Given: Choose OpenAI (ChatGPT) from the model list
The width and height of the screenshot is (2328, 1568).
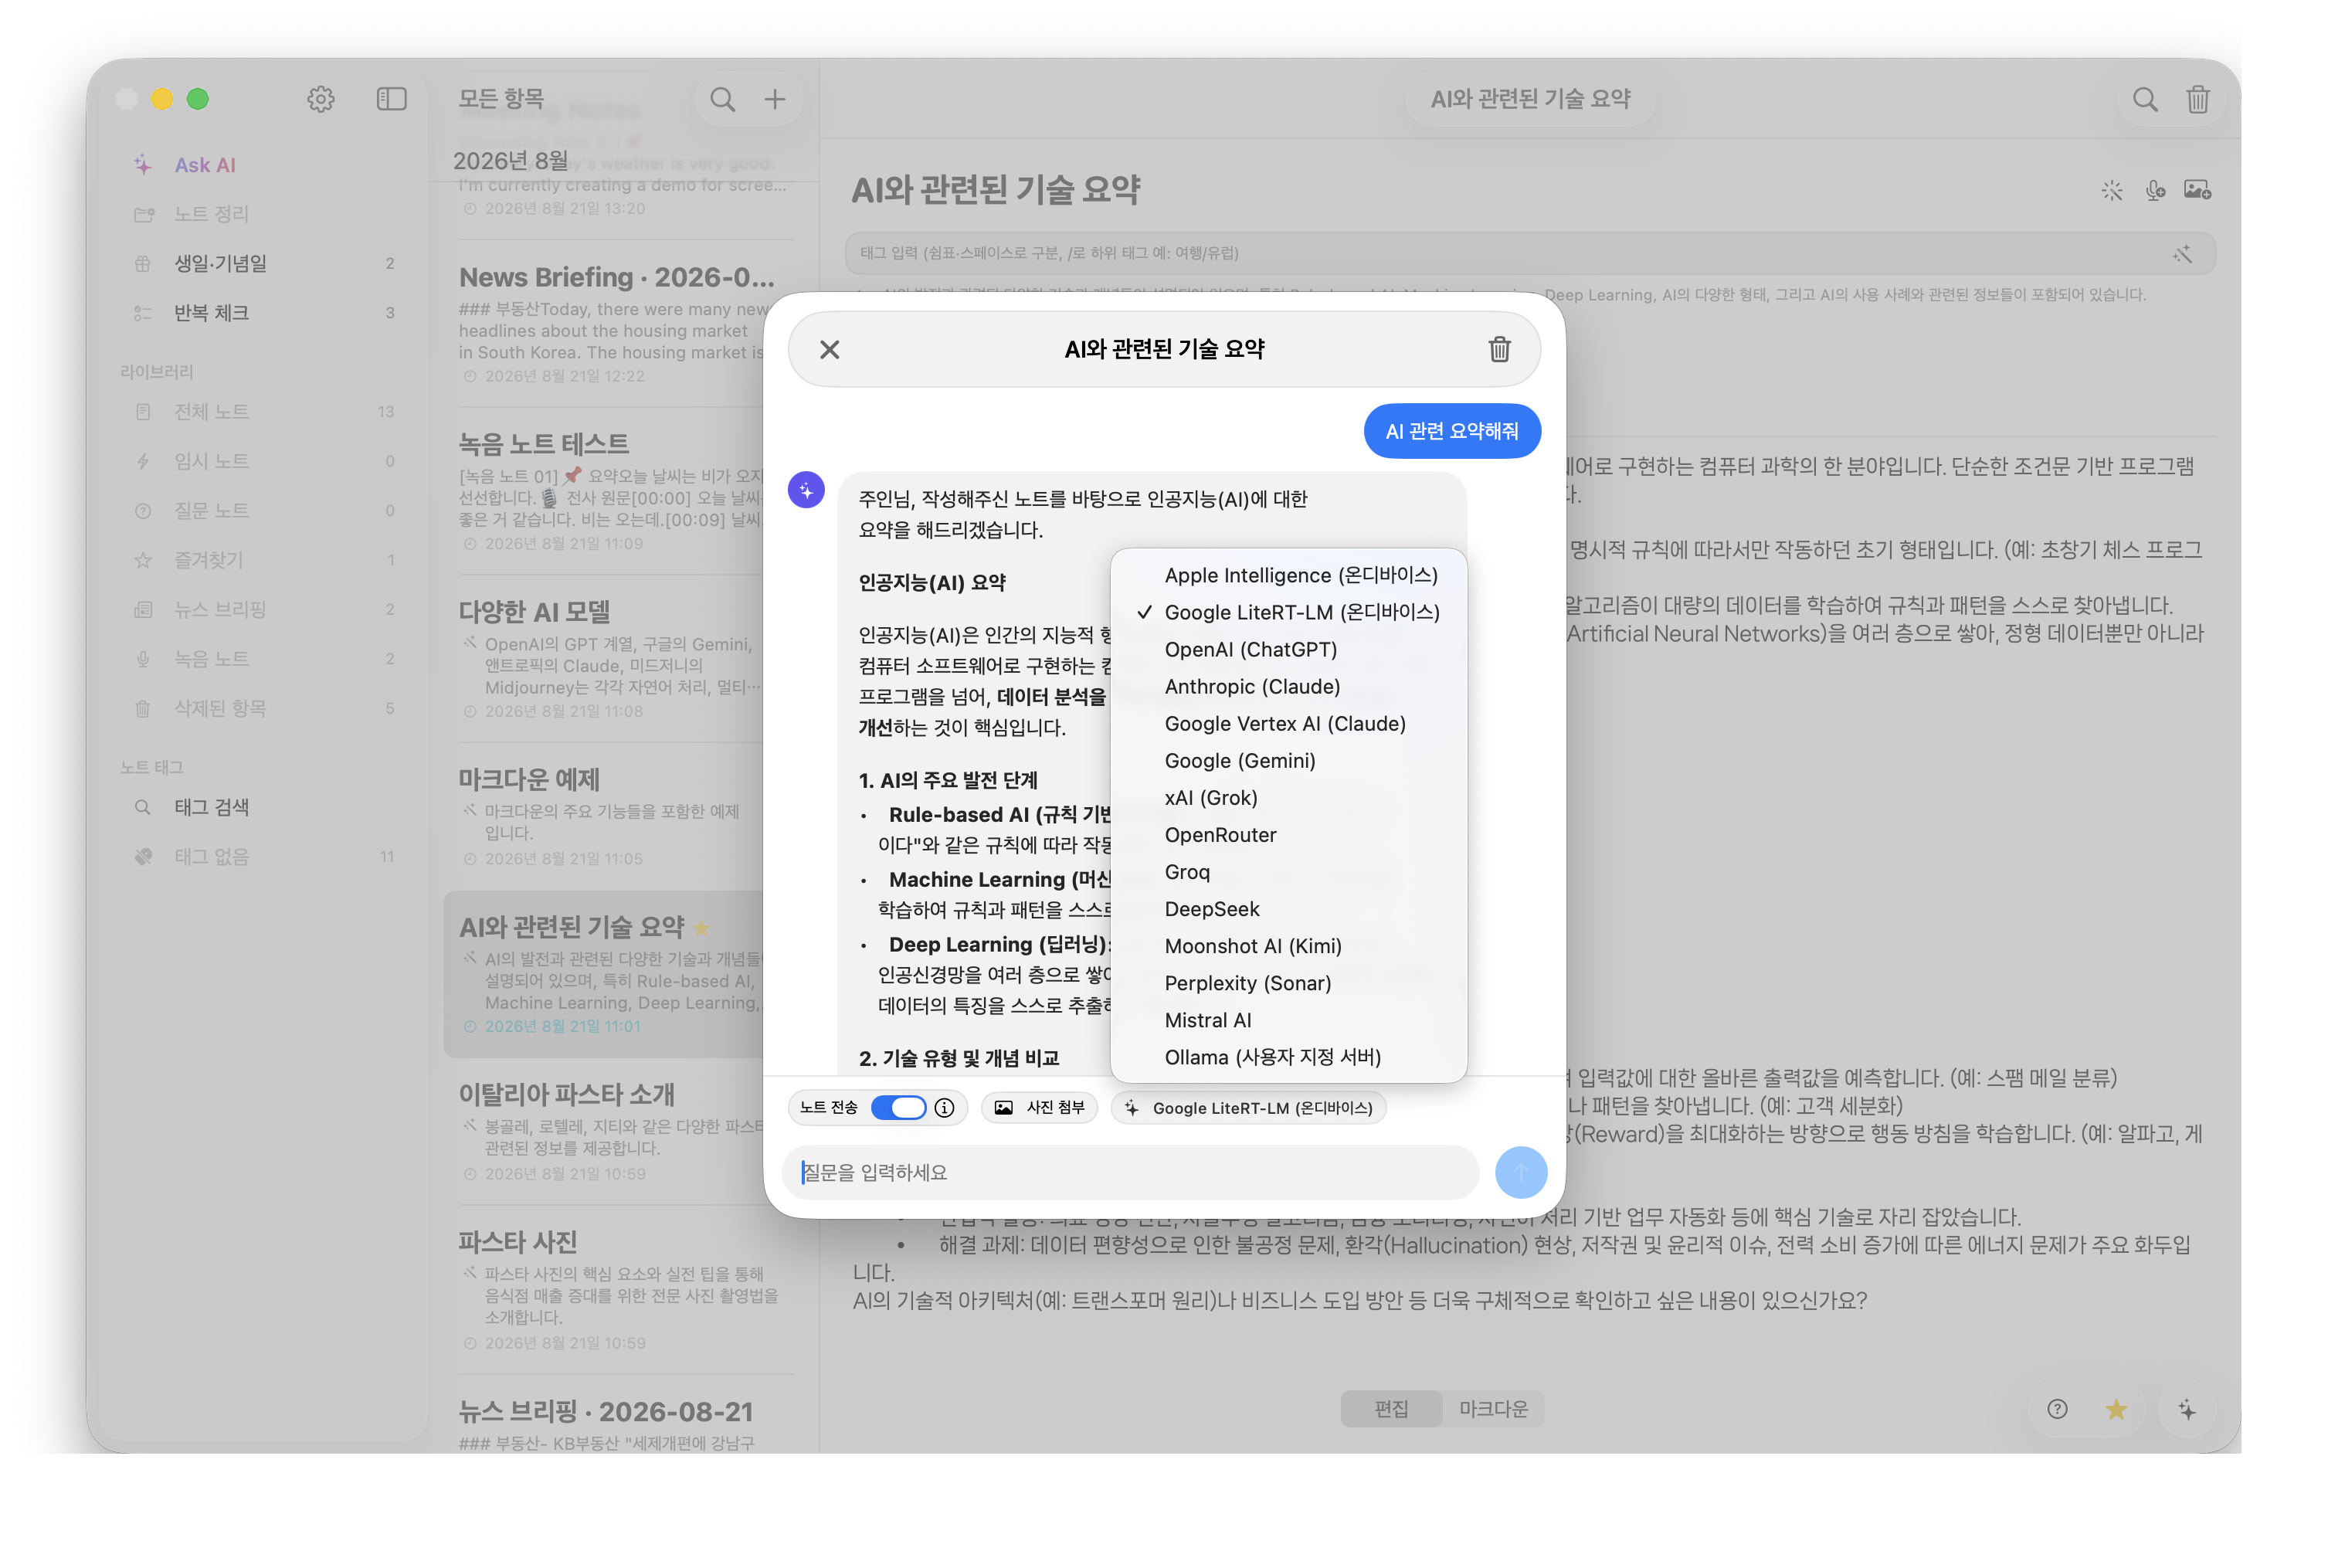Looking at the screenshot, I should 1288,650.
